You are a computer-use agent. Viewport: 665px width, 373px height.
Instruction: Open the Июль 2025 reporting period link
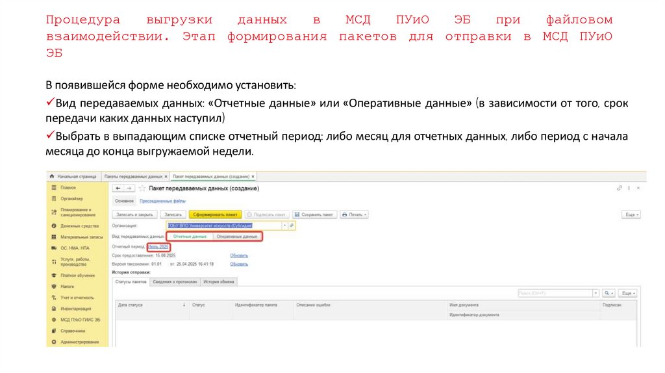point(158,246)
